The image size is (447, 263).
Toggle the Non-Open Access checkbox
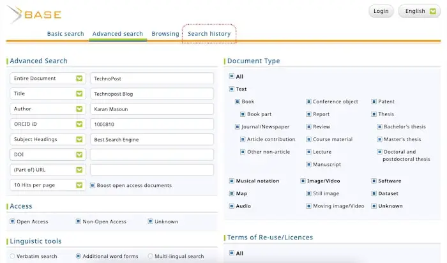pos(78,221)
